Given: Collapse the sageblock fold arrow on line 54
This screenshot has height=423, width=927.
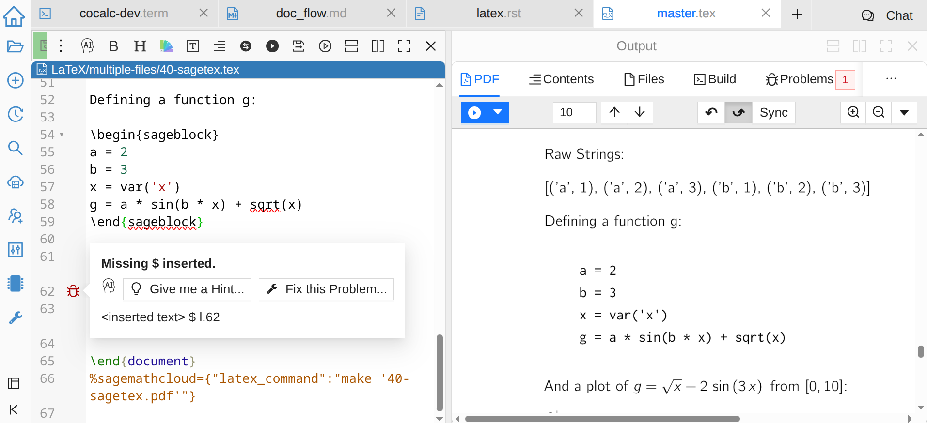Looking at the screenshot, I should coord(62,135).
